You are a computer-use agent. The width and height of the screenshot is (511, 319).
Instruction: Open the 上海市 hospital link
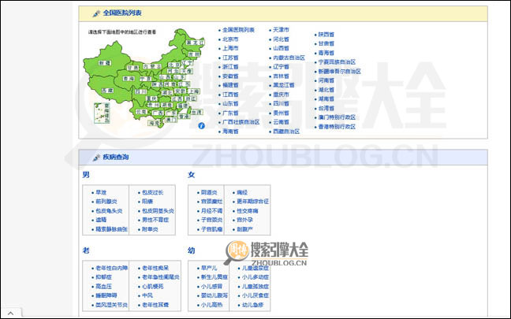pyautogui.click(x=230, y=48)
